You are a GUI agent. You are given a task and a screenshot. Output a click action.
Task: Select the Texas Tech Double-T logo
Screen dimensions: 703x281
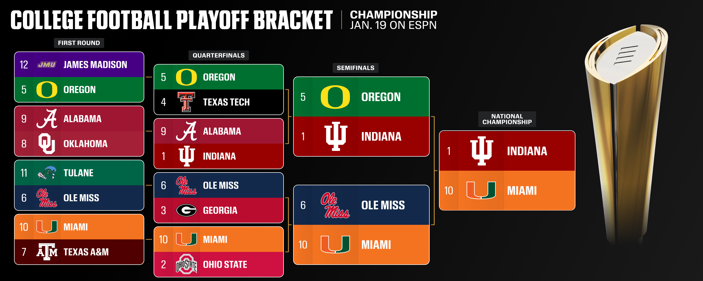coord(186,102)
